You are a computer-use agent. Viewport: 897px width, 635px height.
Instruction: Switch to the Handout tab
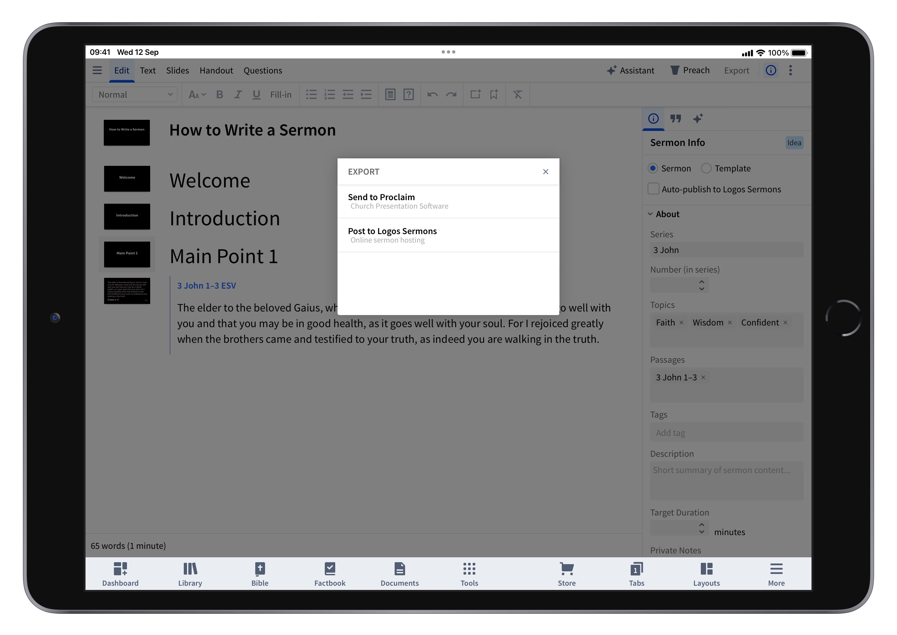point(216,71)
